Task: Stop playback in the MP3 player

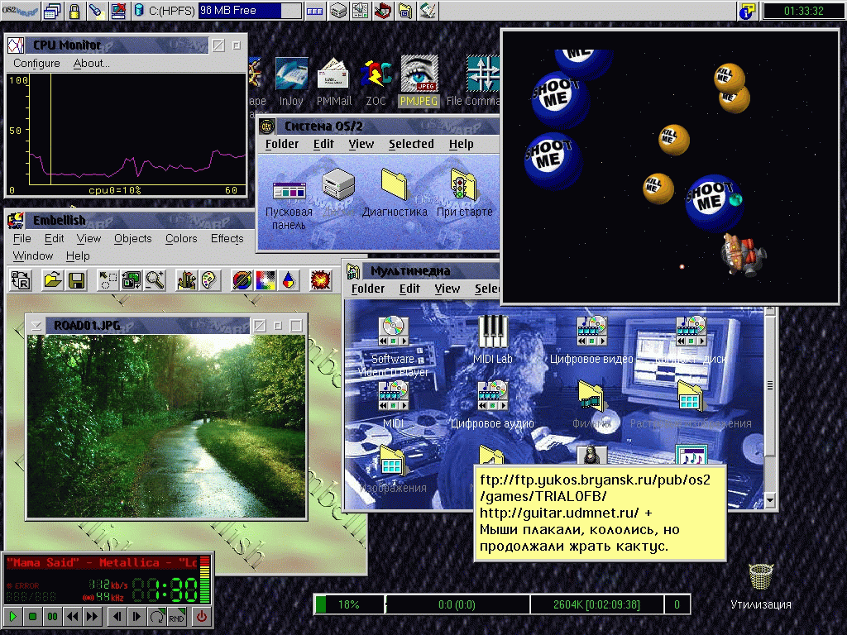Action: pyautogui.click(x=32, y=616)
